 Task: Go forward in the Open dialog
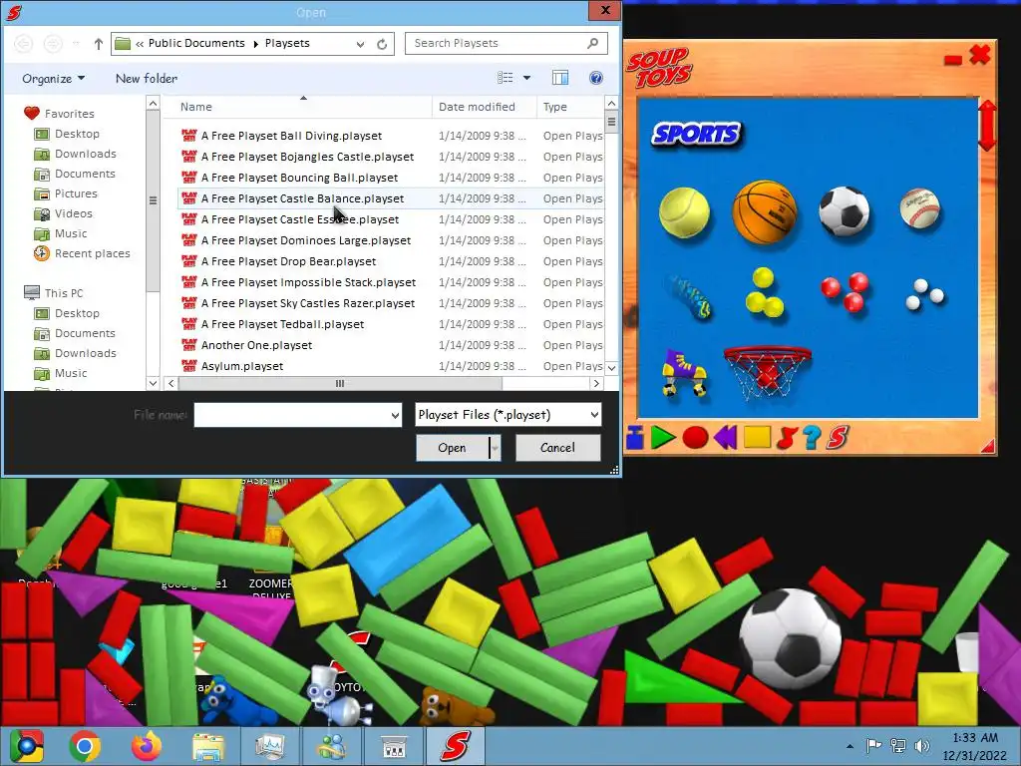(53, 44)
